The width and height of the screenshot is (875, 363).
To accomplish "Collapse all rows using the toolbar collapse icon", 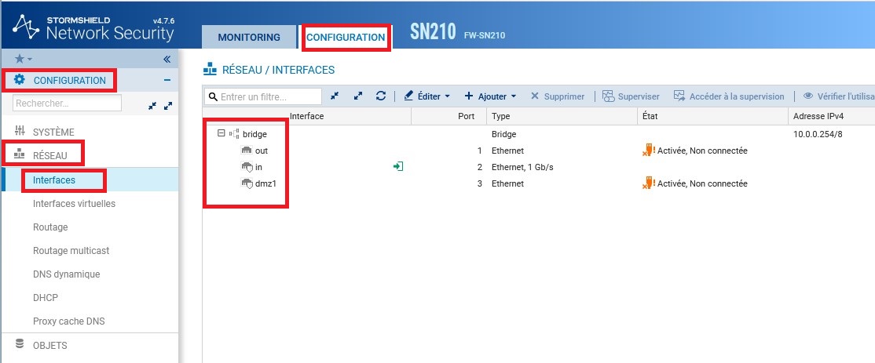I will click(335, 96).
